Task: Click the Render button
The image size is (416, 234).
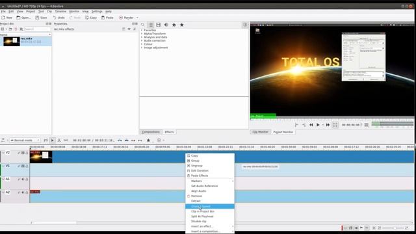Action: [x=126, y=18]
